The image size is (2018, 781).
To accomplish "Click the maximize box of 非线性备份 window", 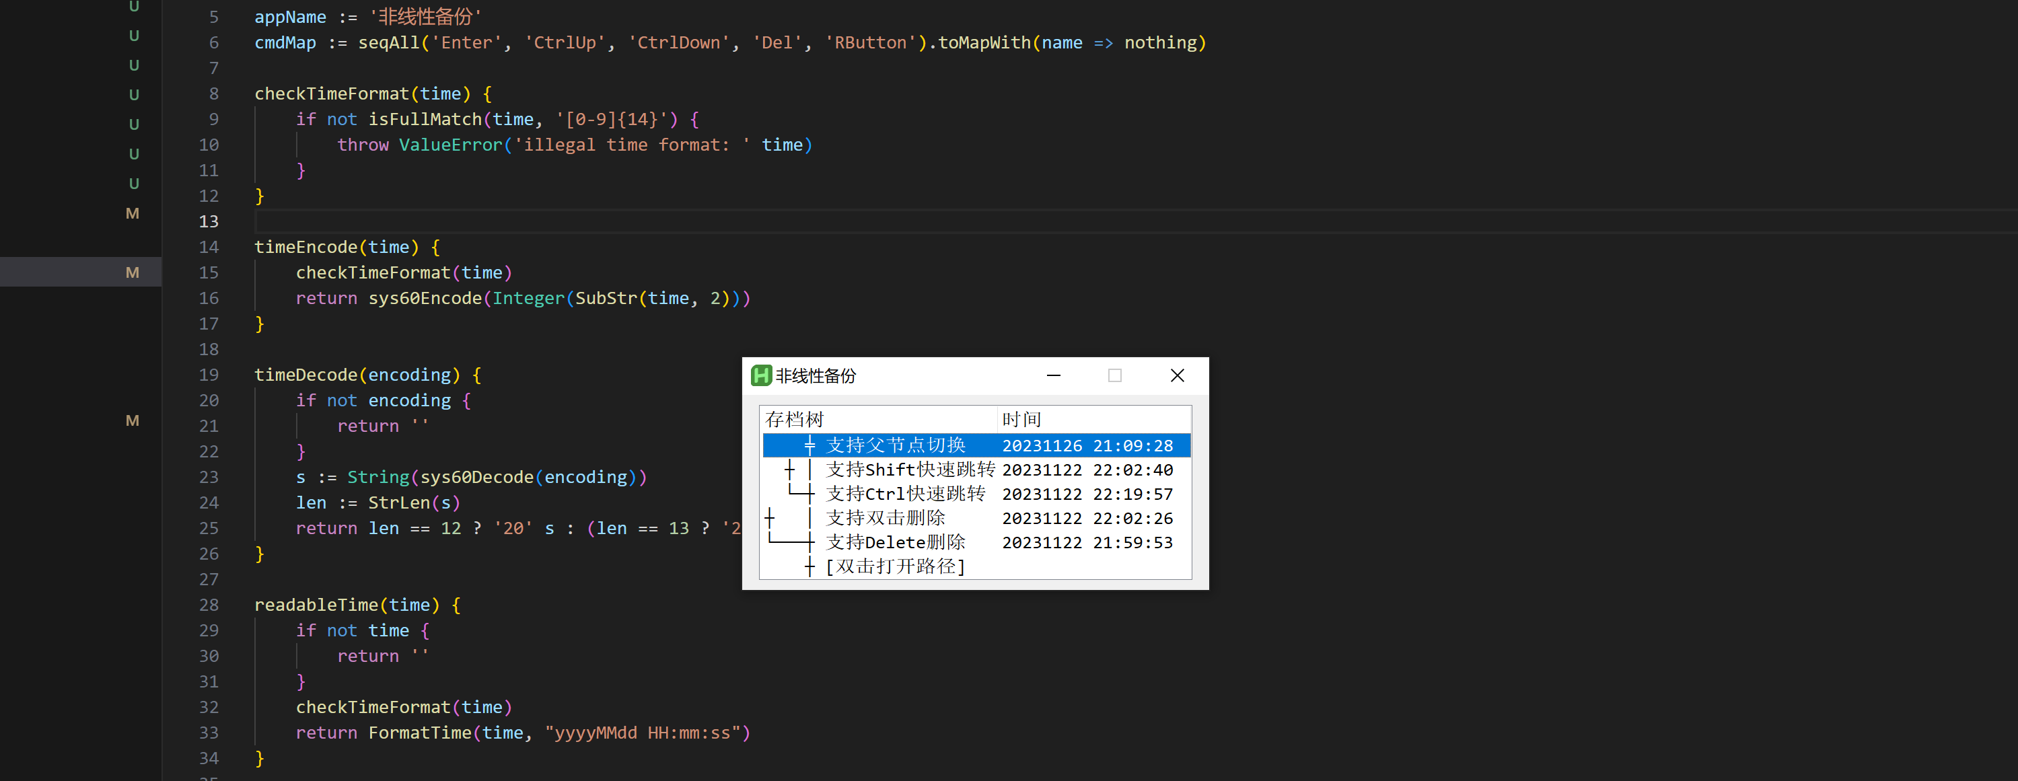I will click(x=1115, y=376).
